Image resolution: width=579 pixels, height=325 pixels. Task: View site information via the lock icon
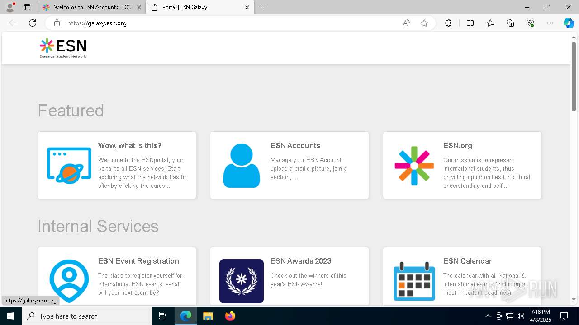(x=57, y=23)
